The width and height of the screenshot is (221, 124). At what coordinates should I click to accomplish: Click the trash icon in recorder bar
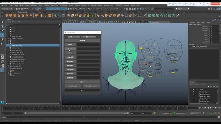tap(194, 4)
